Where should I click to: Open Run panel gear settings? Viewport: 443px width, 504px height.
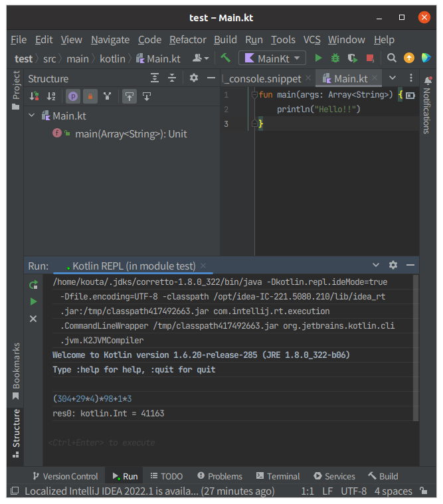click(393, 265)
